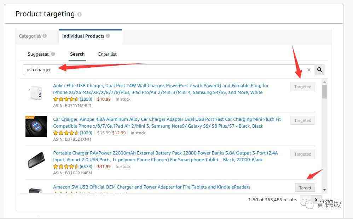Click the $10.99 price text

point(104,99)
